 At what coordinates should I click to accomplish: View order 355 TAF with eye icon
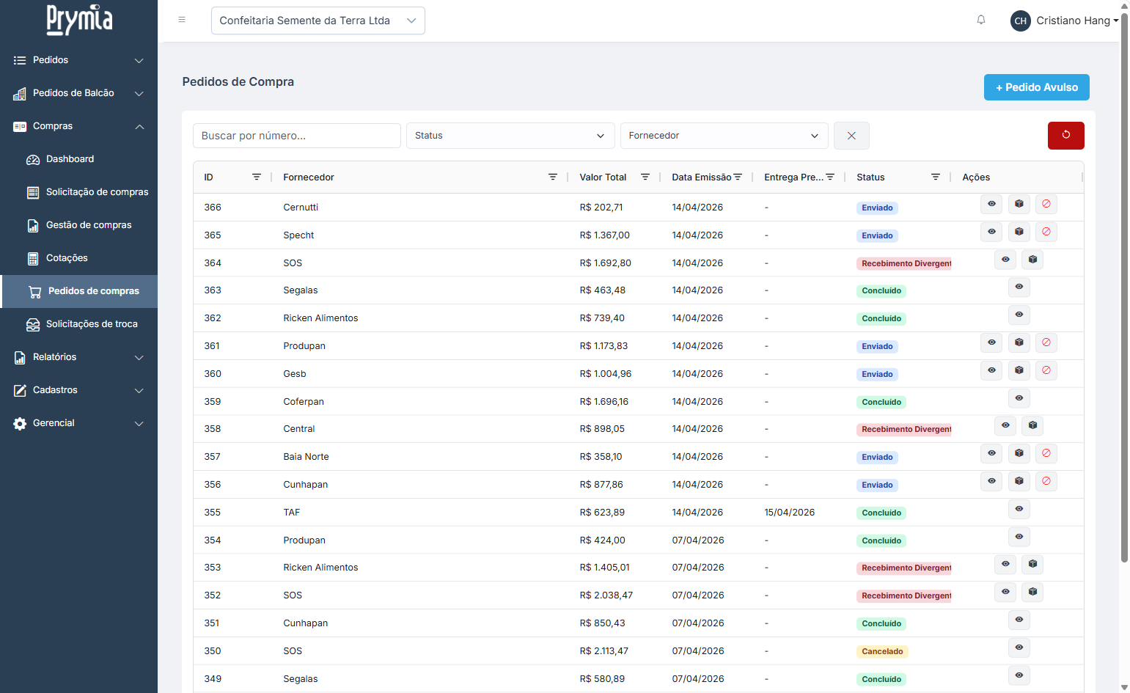(1019, 509)
